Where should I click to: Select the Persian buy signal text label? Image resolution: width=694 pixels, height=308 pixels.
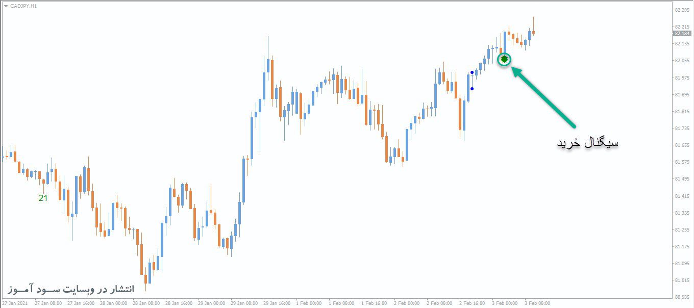point(587,143)
